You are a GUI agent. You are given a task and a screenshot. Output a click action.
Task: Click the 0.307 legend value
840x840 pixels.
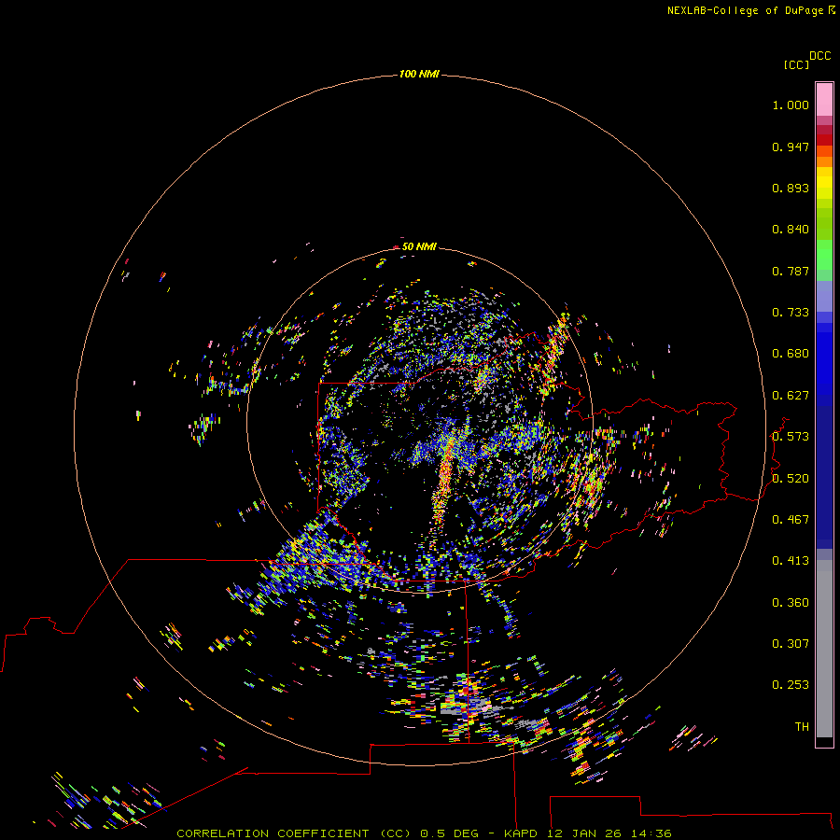(x=791, y=644)
